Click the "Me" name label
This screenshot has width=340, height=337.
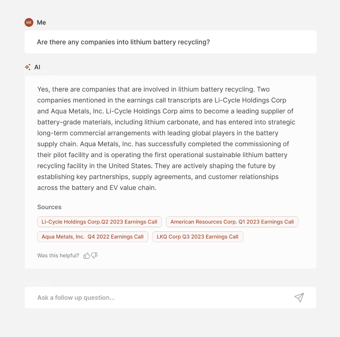(x=41, y=23)
